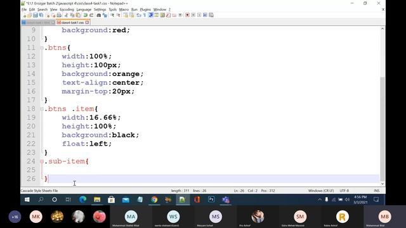This screenshot has height=228, width=406.
Task: Click the +16 more participants button
Action: 15,217
